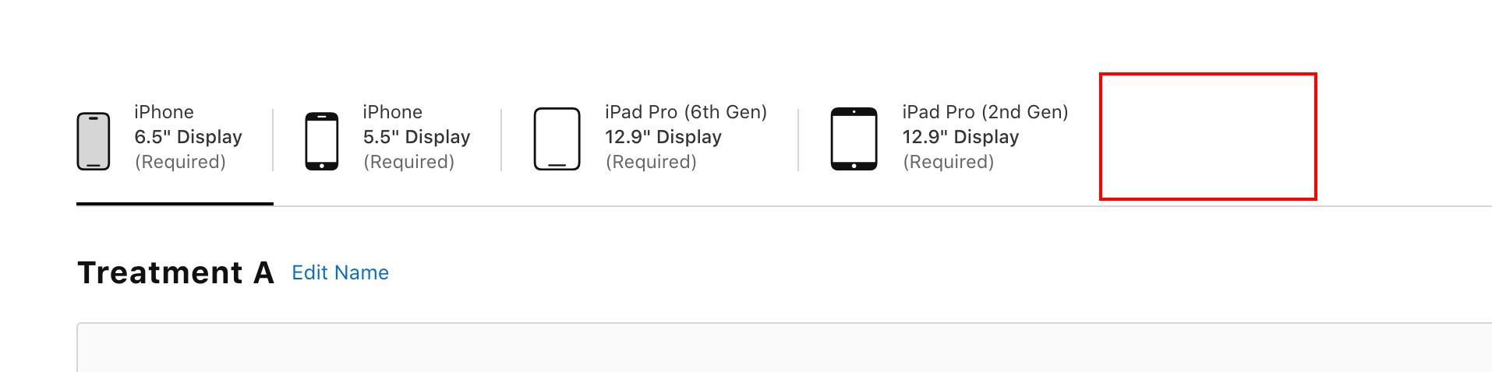Click the iPad Pro 6th Gen device icon
Screen dimensions: 1492x372
point(557,139)
